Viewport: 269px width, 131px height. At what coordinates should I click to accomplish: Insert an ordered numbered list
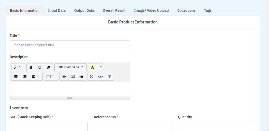point(25,76)
